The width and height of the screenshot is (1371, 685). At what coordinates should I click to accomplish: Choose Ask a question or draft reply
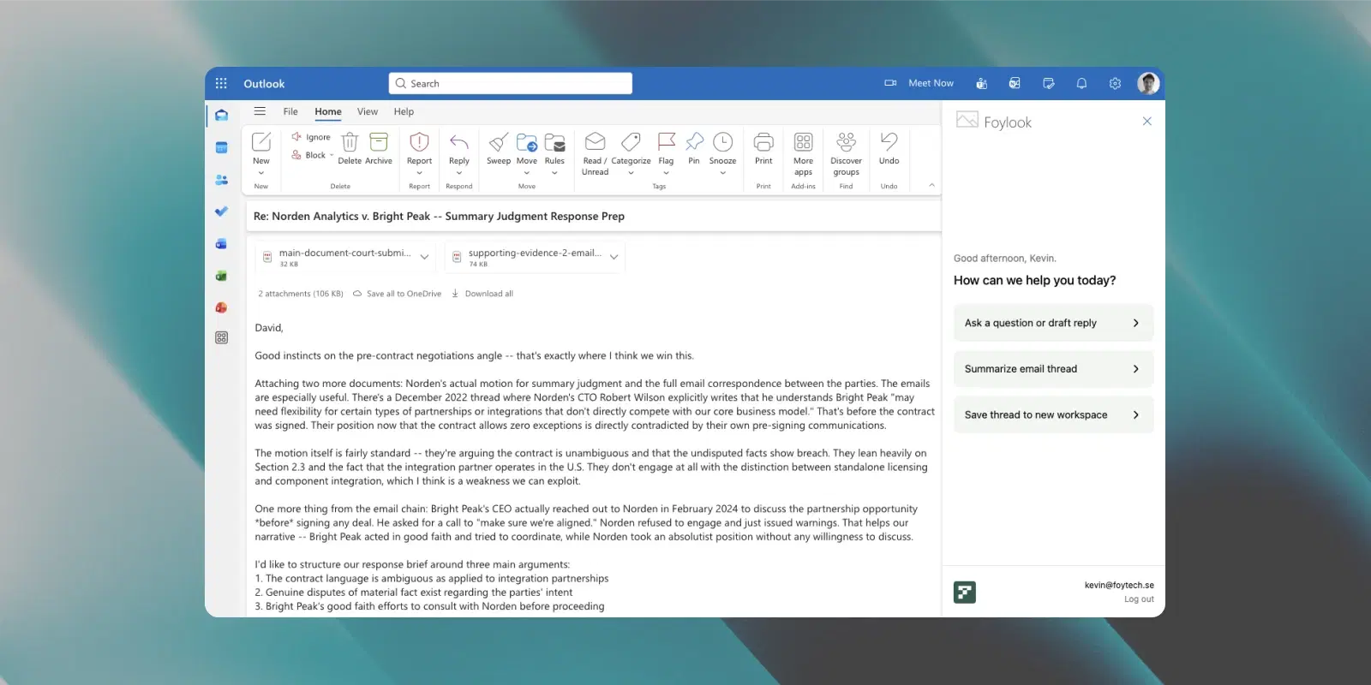(x=1053, y=323)
